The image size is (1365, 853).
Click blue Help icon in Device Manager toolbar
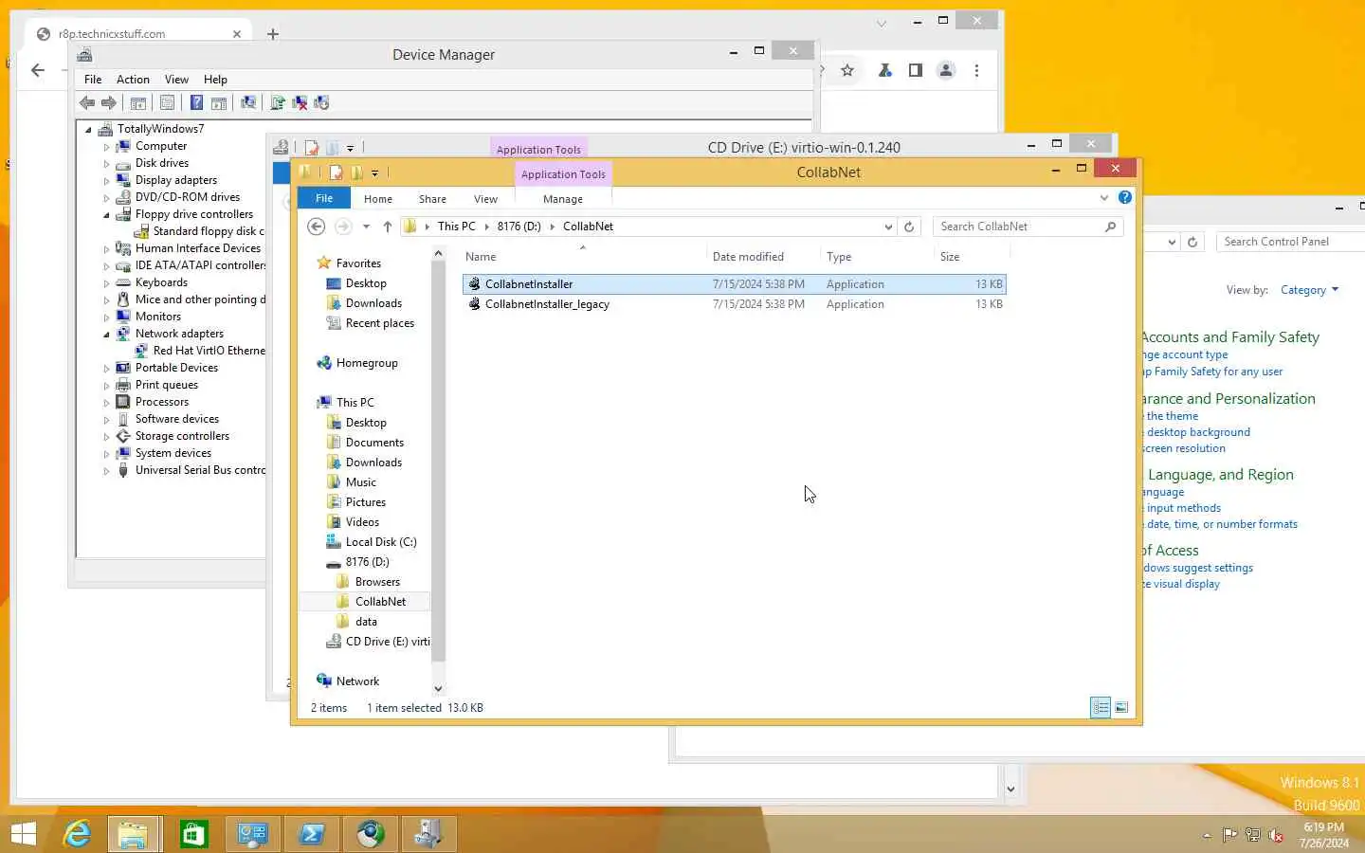196,102
